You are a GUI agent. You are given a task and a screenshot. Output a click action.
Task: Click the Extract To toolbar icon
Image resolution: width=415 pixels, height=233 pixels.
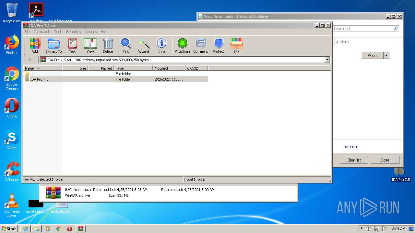53,45
